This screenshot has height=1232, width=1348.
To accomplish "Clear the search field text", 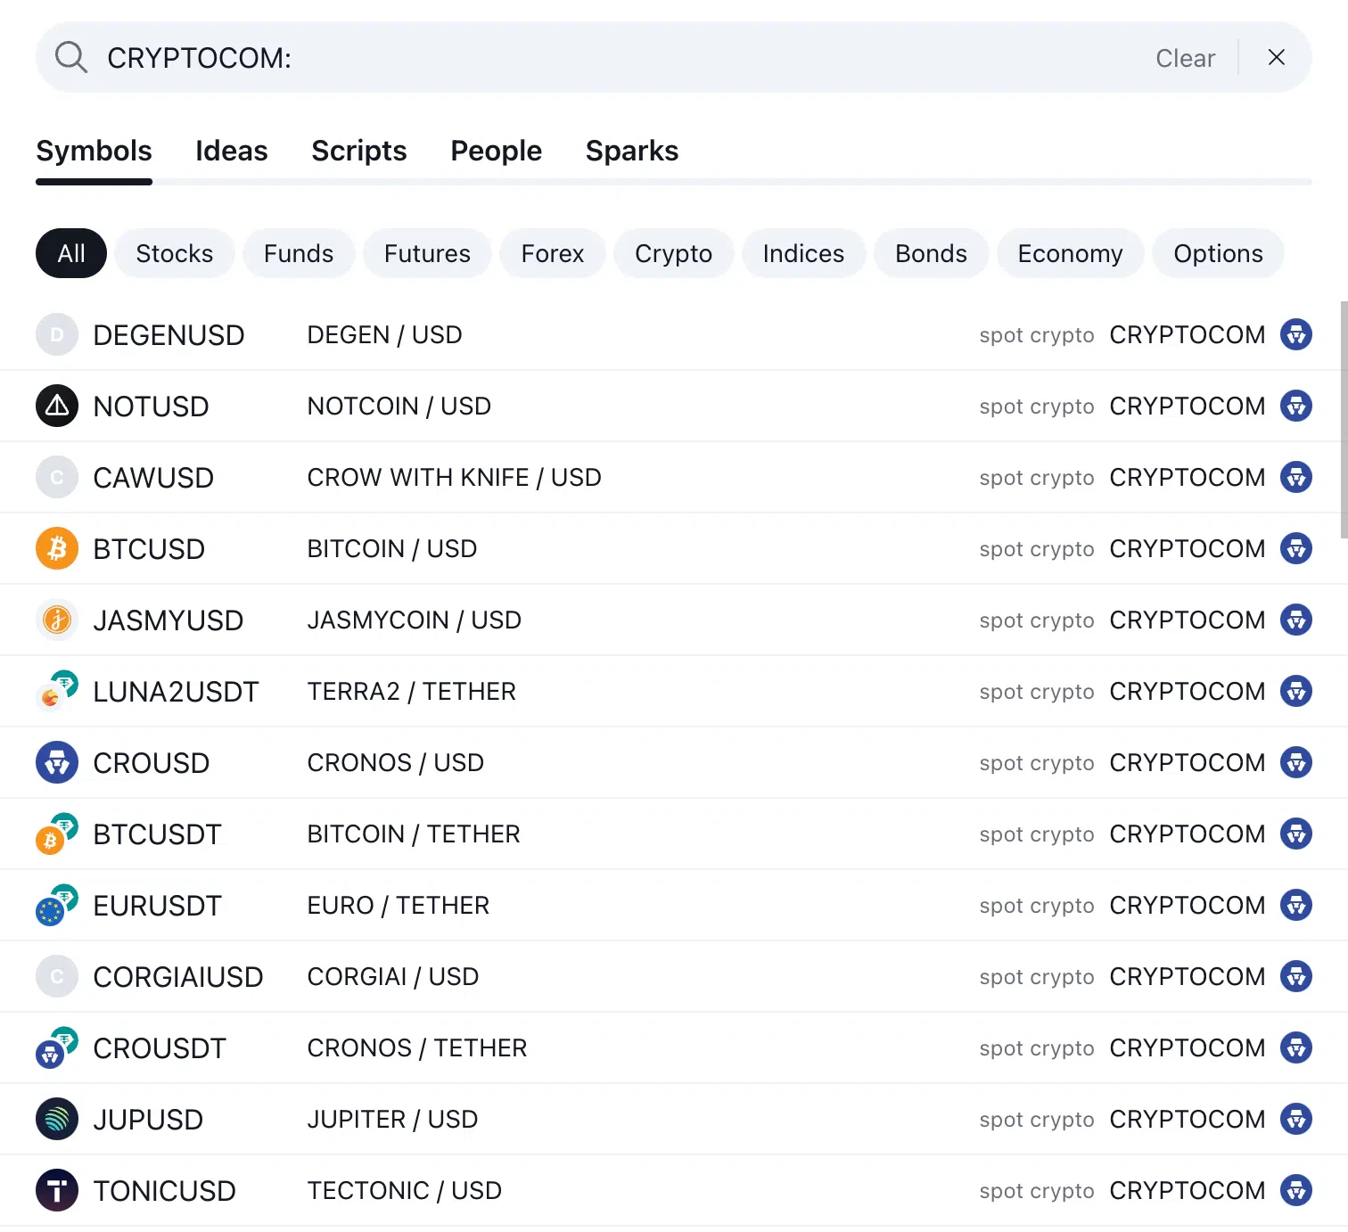I will point(1185,58).
